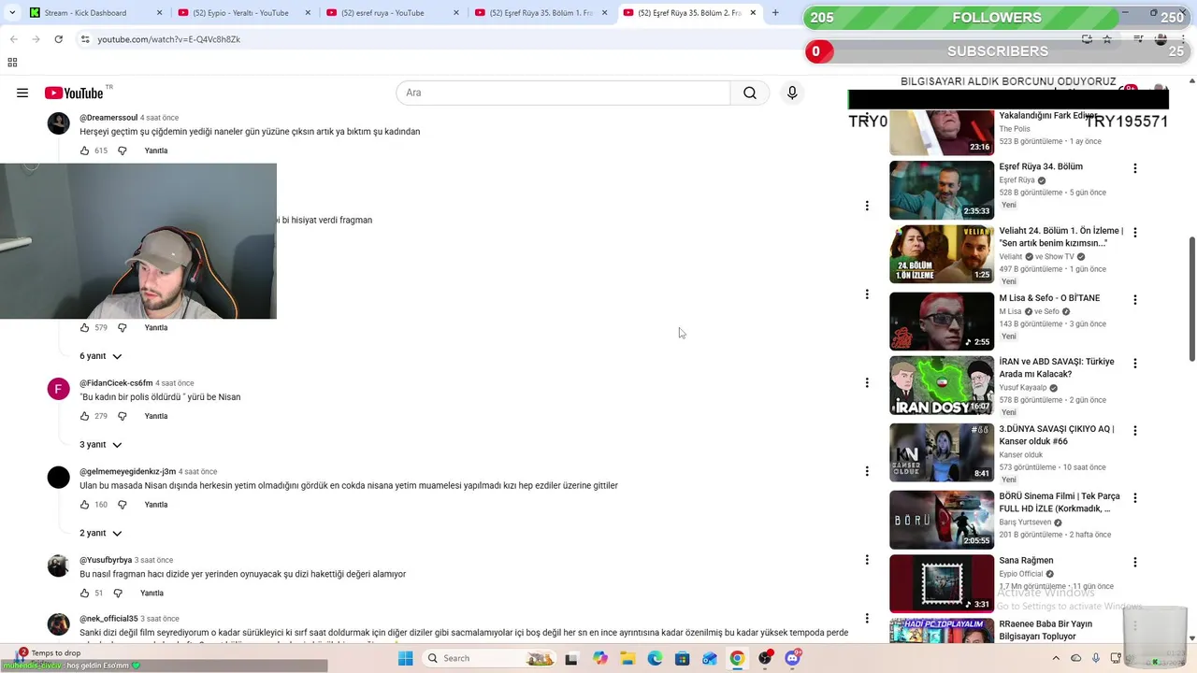This screenshot has height=673, width=1197.
Task: Focus the 'Ara' search field
Action: pyautogui.click(x=563, y=93)
